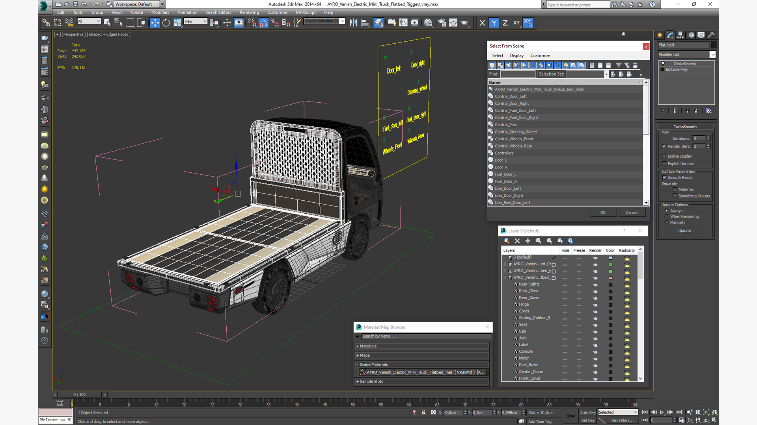
Task: Click color swatch for Rear_Lights object
Action: click(610, 285)
